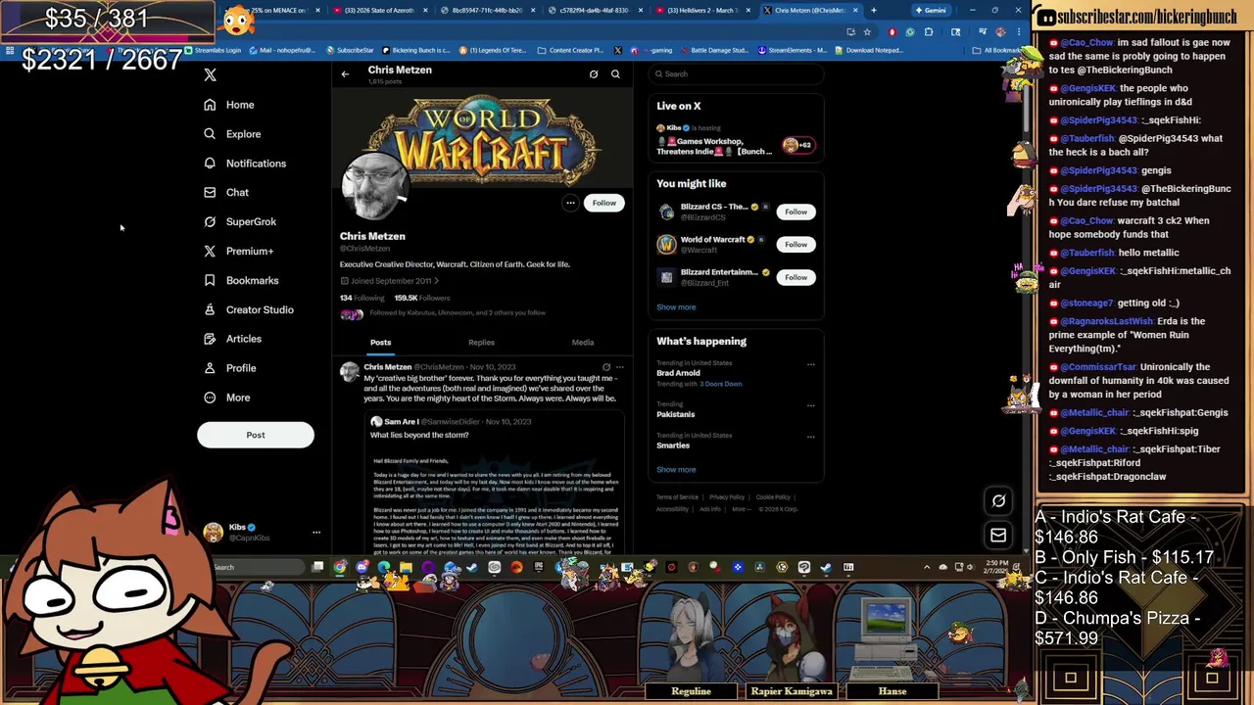The height and width of the screenshot is (705, 1254).
Task: Select the Posts tab
Action: pos(380,343)
